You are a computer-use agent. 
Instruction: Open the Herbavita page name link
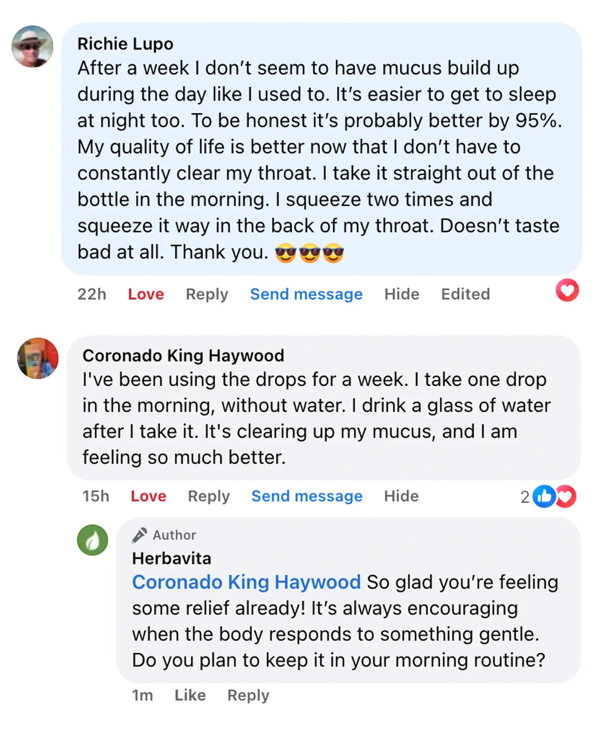(171, 559)
